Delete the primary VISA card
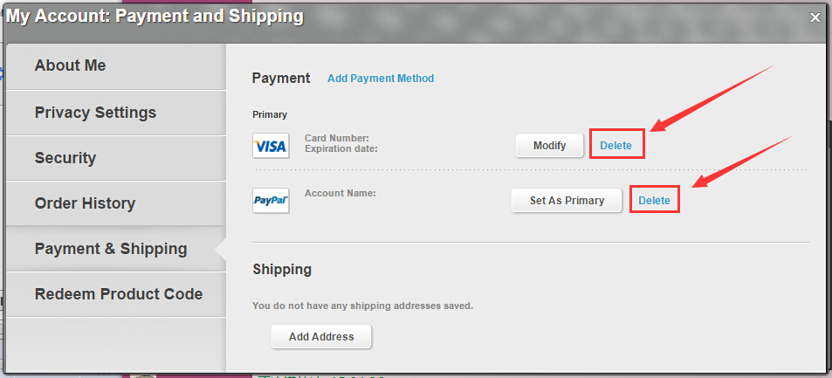Viewport: 832px width, 378px height. tap(615, 146)
